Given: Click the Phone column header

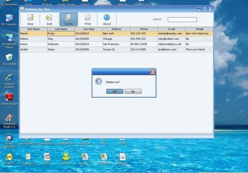Looking at the screenshot, I should coord(144,29).
